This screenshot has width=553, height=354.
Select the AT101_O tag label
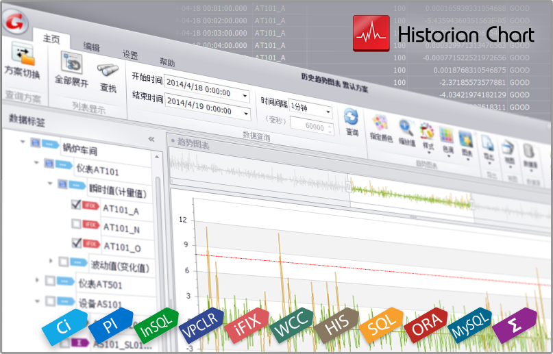pyautogui.click(x=122, y=247)
